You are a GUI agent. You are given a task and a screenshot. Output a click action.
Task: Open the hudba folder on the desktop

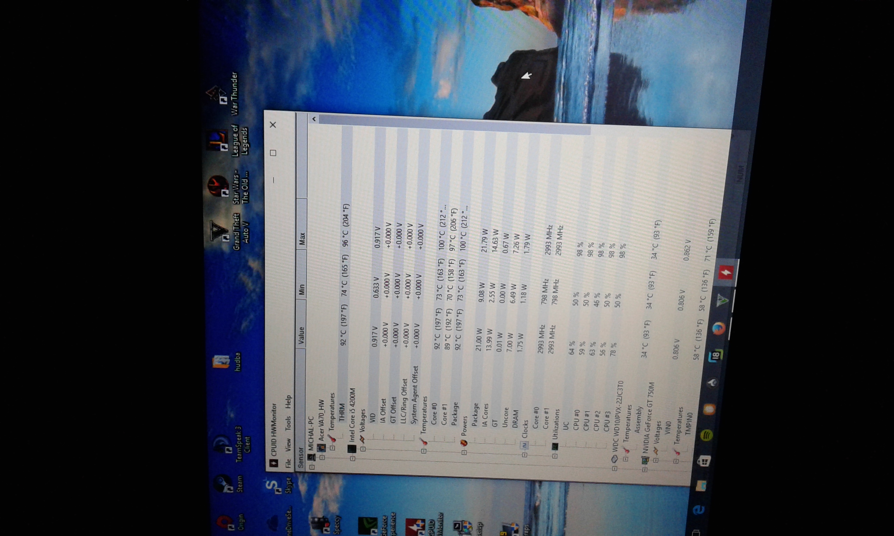(x=221, y=362)
